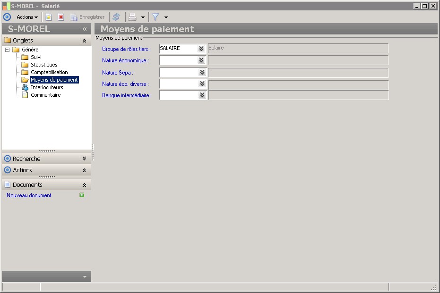Open the Banque intermédiaire dropdown
The width and height of the screenshot is (440, 293).
click(x=202, y=95)
